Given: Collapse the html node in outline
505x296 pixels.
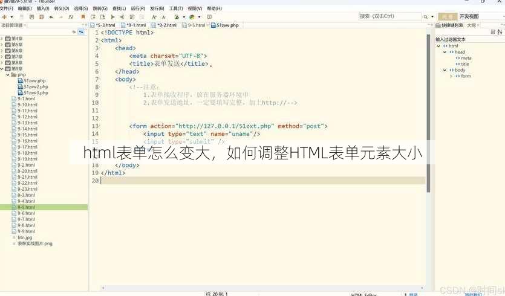Looking at the screenshot, I should 438,46.
